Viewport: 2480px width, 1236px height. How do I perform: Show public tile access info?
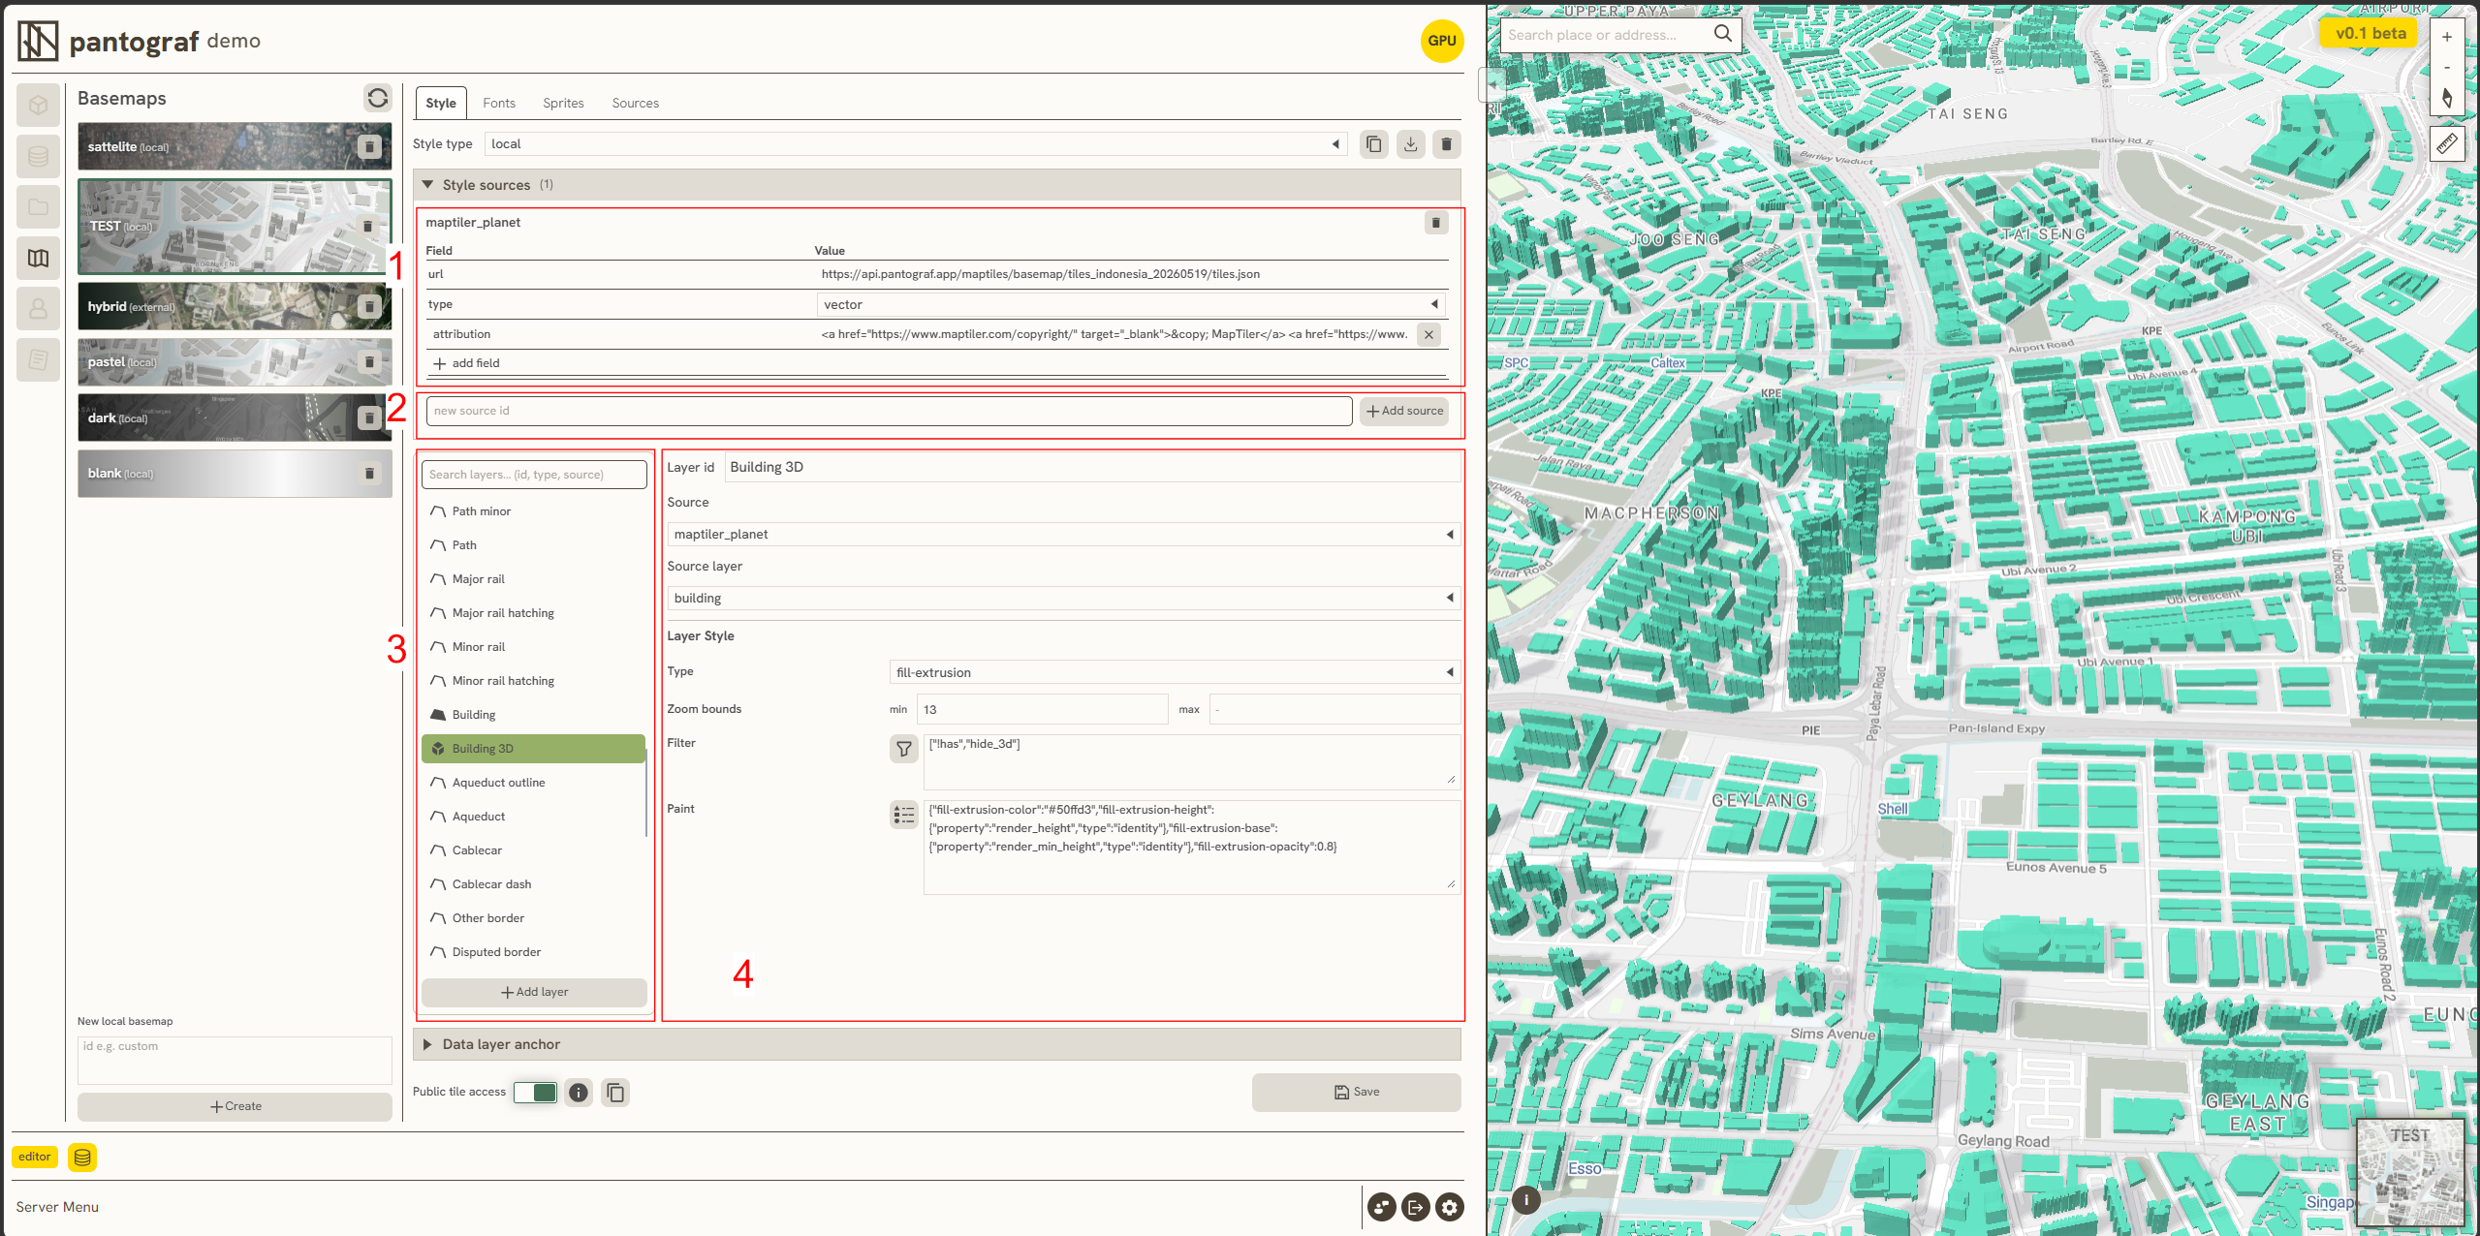point(579,1093)
